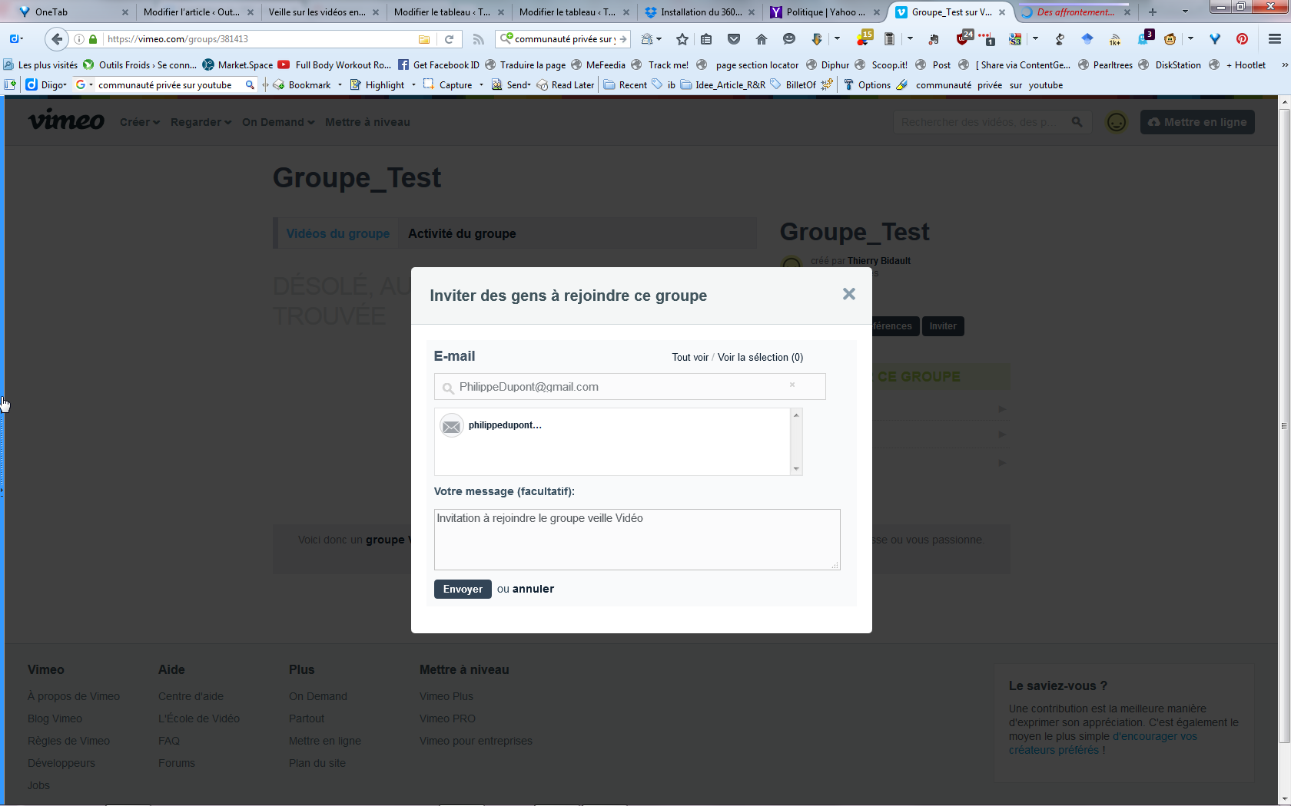
Task: Click the Ghostery ghost icon with badge 3
Action: click(x=1145, y=38)
